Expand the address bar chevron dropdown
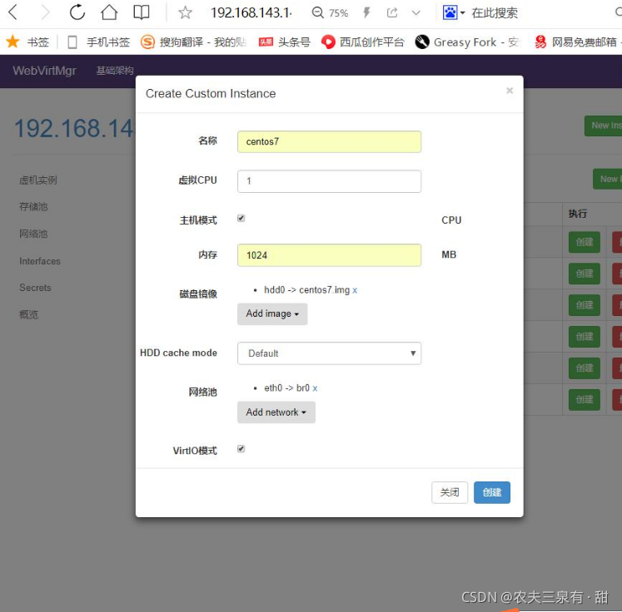Viewport: 622px width, 612px height. tap(415, 12)
